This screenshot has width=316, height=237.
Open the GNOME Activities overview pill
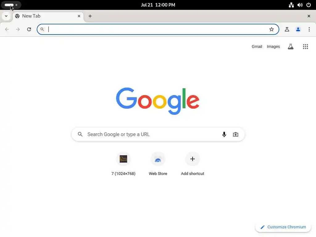pyautogui.click(x=11, y=5)
